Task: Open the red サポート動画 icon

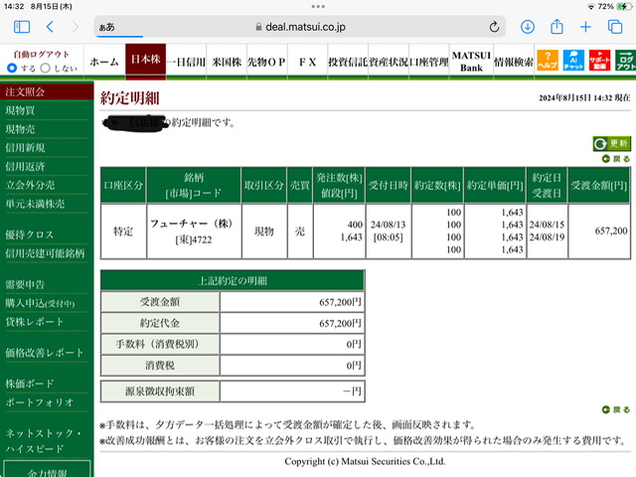Action: tap(599, 61)
